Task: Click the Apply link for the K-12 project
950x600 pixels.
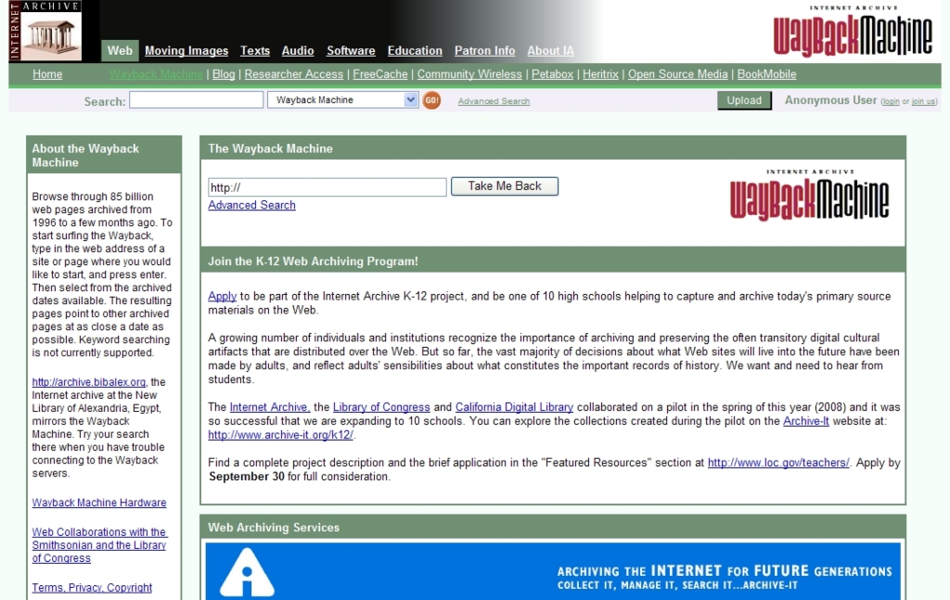Action: pyautogui.click(x=223, y=296)
